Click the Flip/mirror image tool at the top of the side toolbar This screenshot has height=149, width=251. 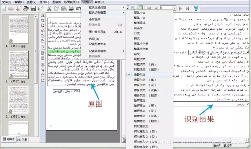click(43, 15)
